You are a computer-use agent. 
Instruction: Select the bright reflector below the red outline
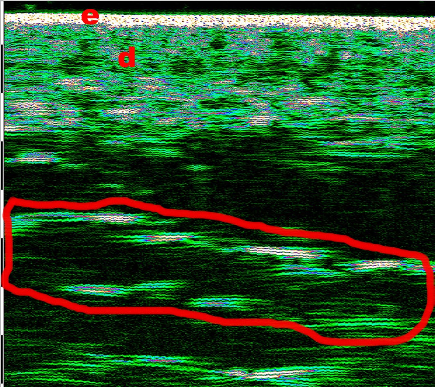click(x=266, y=374)
